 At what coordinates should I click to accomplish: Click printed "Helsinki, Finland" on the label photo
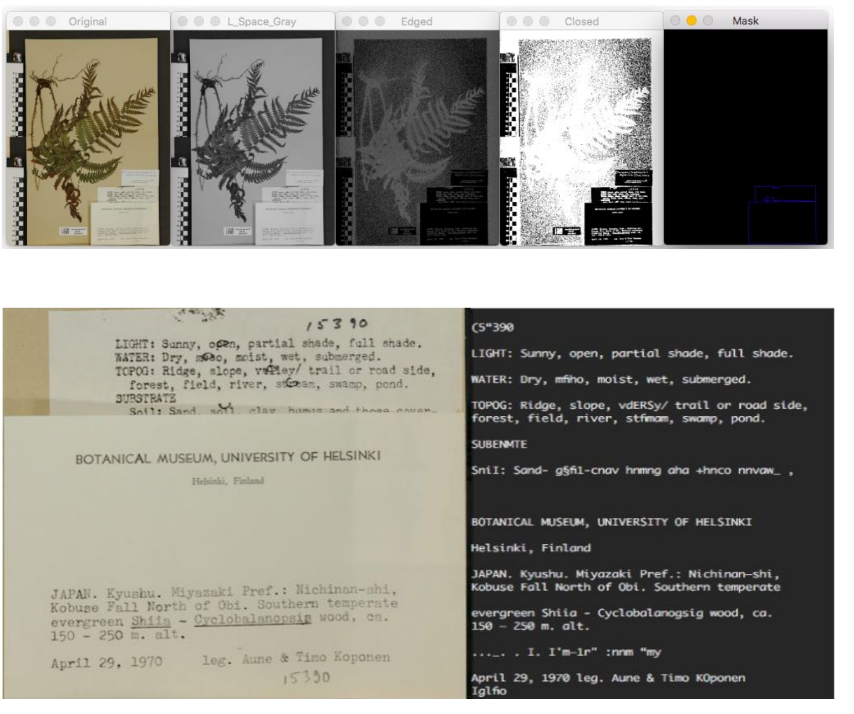[x=228, y=481]
